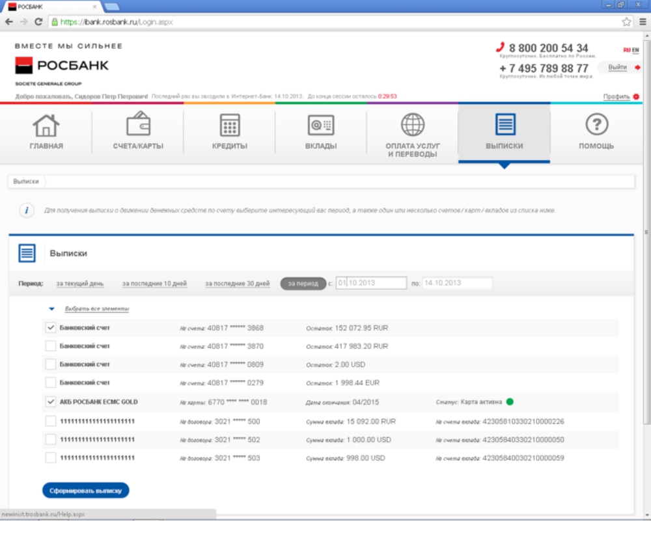Click Сформировать выписку button
The image size is (651, 544).
point(85,491)
